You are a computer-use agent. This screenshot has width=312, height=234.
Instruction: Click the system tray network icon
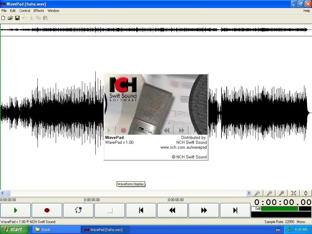tap(289, 230)
